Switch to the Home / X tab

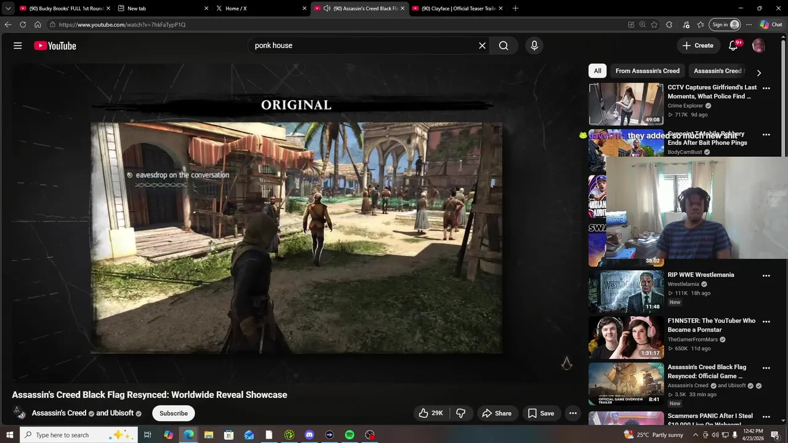pyautogui.click(x=262, y=9)
